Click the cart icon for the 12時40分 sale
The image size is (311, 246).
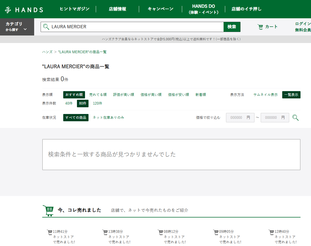point(271,232)
